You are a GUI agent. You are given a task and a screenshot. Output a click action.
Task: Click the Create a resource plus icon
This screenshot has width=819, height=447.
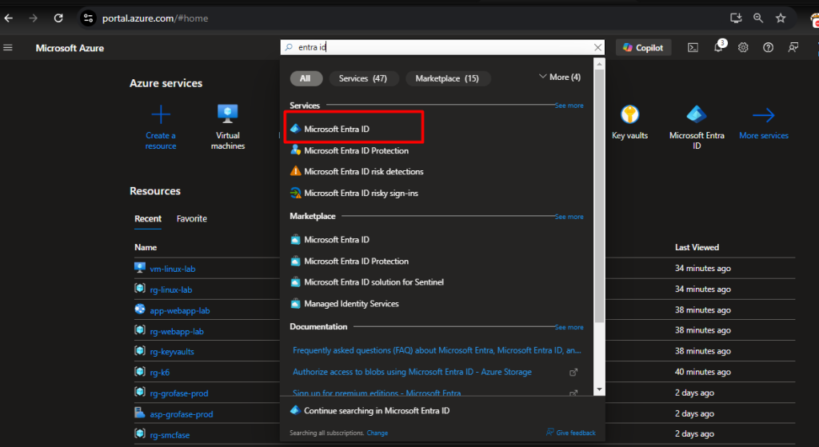tap(161, 115)
